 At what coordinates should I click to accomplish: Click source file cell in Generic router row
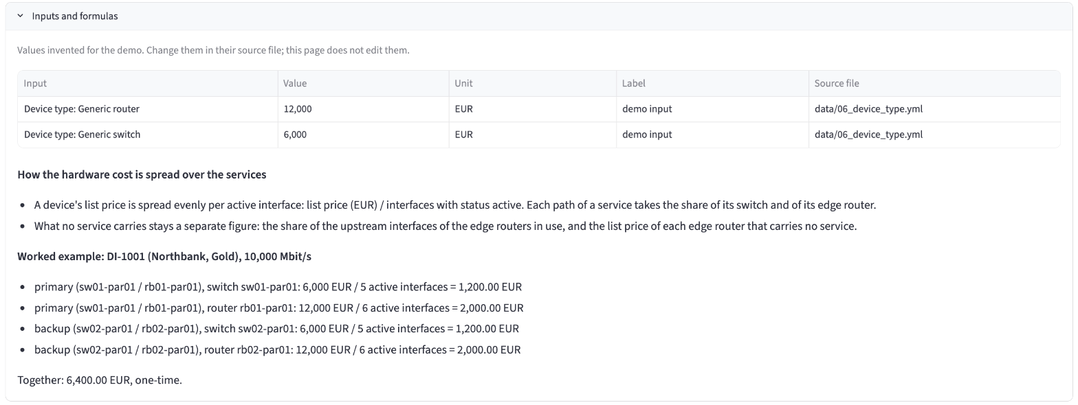934,109
